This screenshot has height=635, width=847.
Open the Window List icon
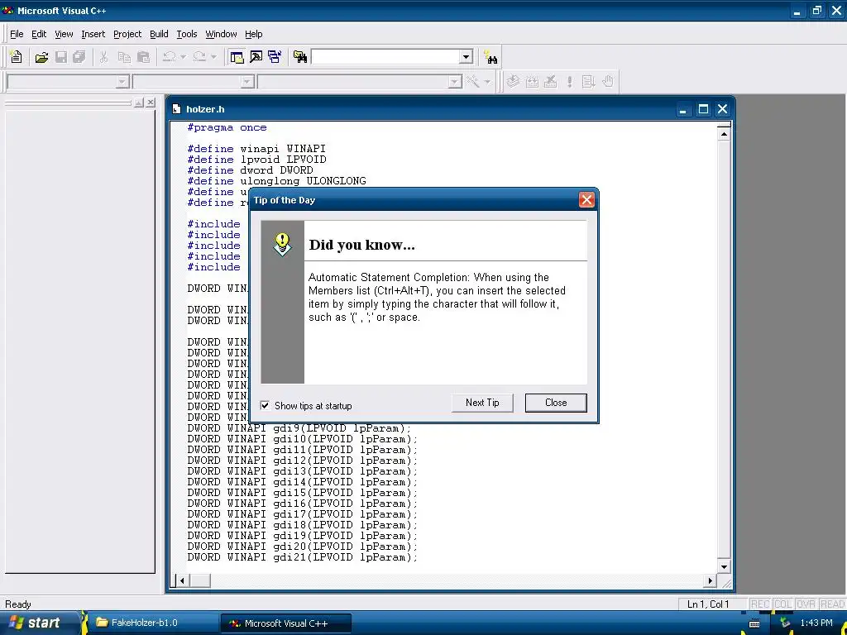tap(275, 57)
